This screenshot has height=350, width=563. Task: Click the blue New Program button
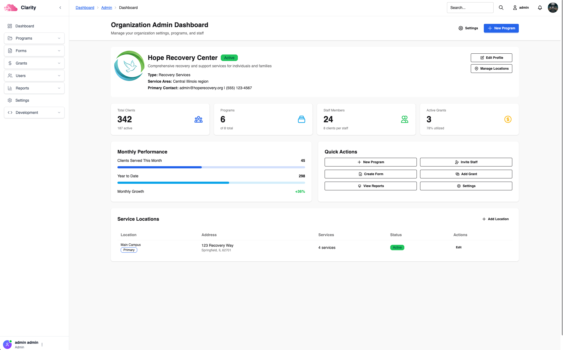pos(501,28)
